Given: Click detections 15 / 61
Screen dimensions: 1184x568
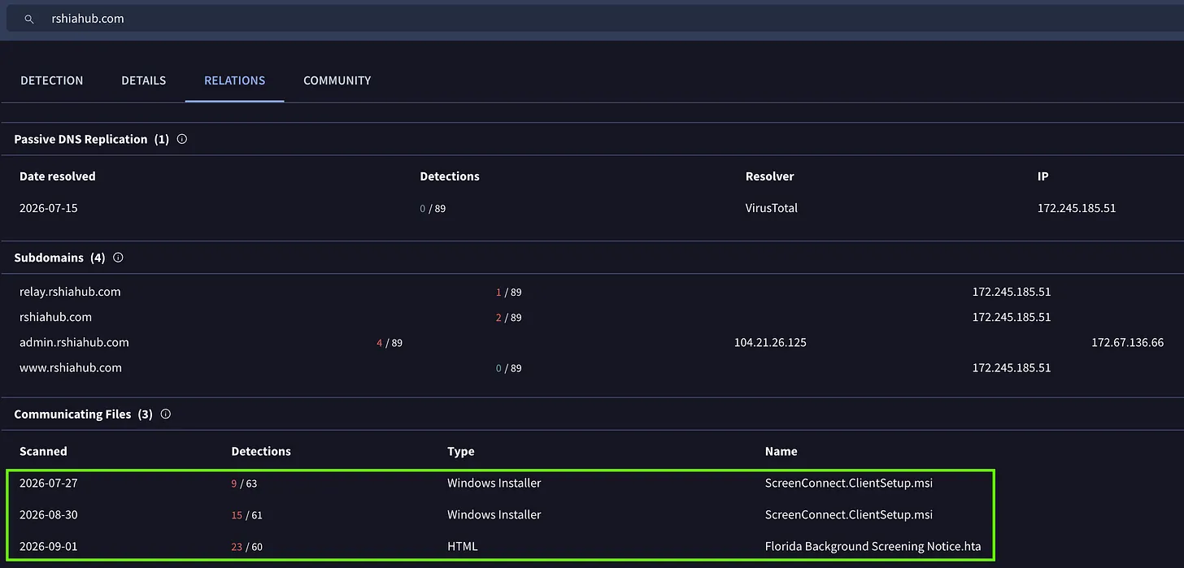Looking at the screenshot, I should (x=247, y=515).
